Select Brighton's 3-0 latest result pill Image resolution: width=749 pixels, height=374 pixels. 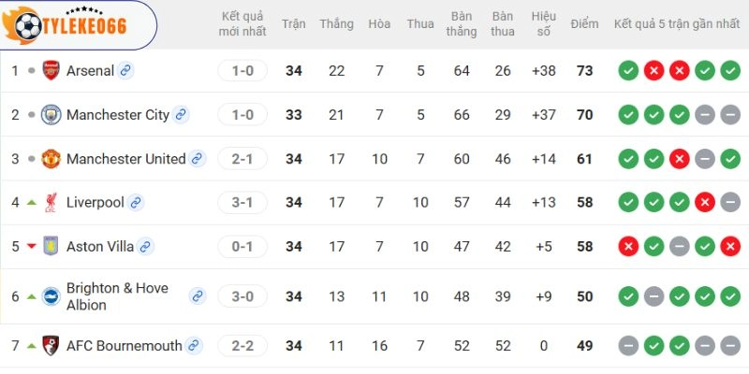point(242,296)
